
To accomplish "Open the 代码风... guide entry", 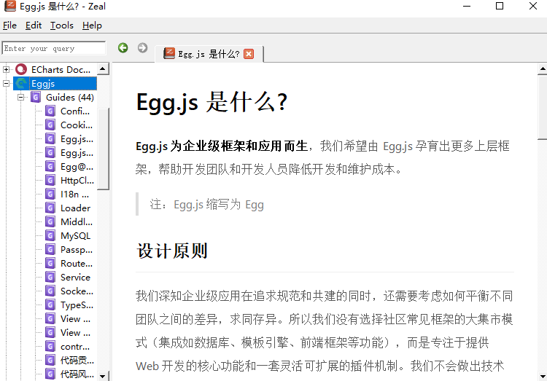I will click(77, 374).
